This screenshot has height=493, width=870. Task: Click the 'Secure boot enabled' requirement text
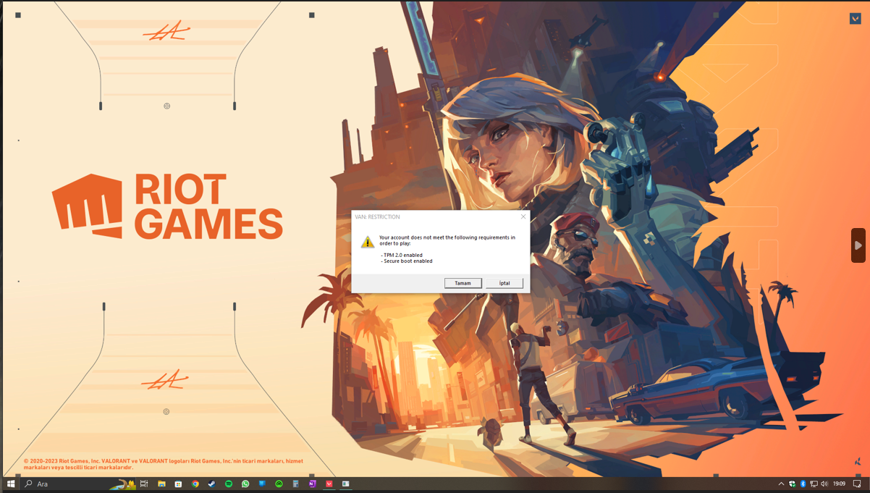tap(407, 261)
